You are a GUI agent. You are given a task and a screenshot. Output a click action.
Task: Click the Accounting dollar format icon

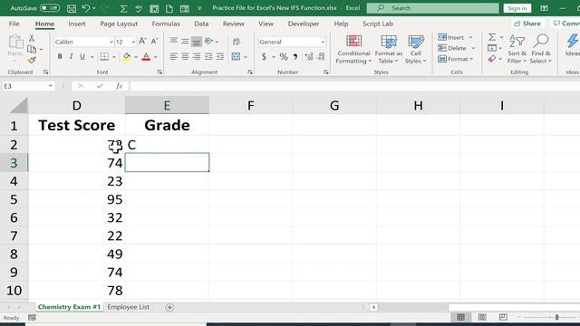pos(264,56)
